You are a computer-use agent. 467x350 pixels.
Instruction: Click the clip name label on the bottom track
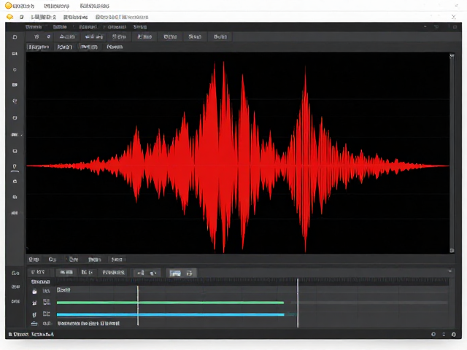coord(89,323)
